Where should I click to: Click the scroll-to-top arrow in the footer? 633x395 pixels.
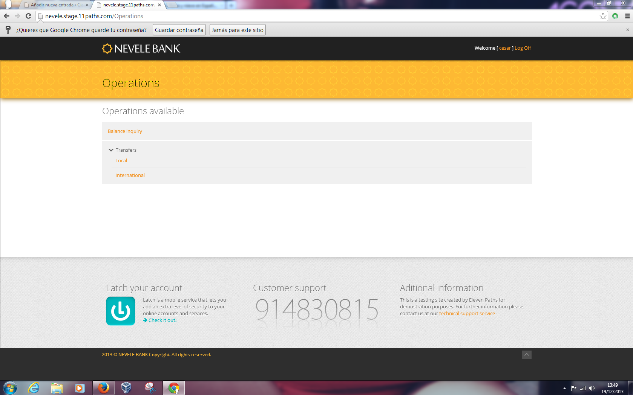(x=526, y=355)
